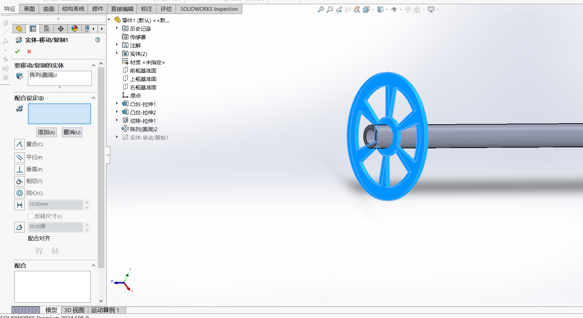The height and width of the screenshot is (318, 583).
Task: Cancel with the red X icon
Action: pos(29,52)
